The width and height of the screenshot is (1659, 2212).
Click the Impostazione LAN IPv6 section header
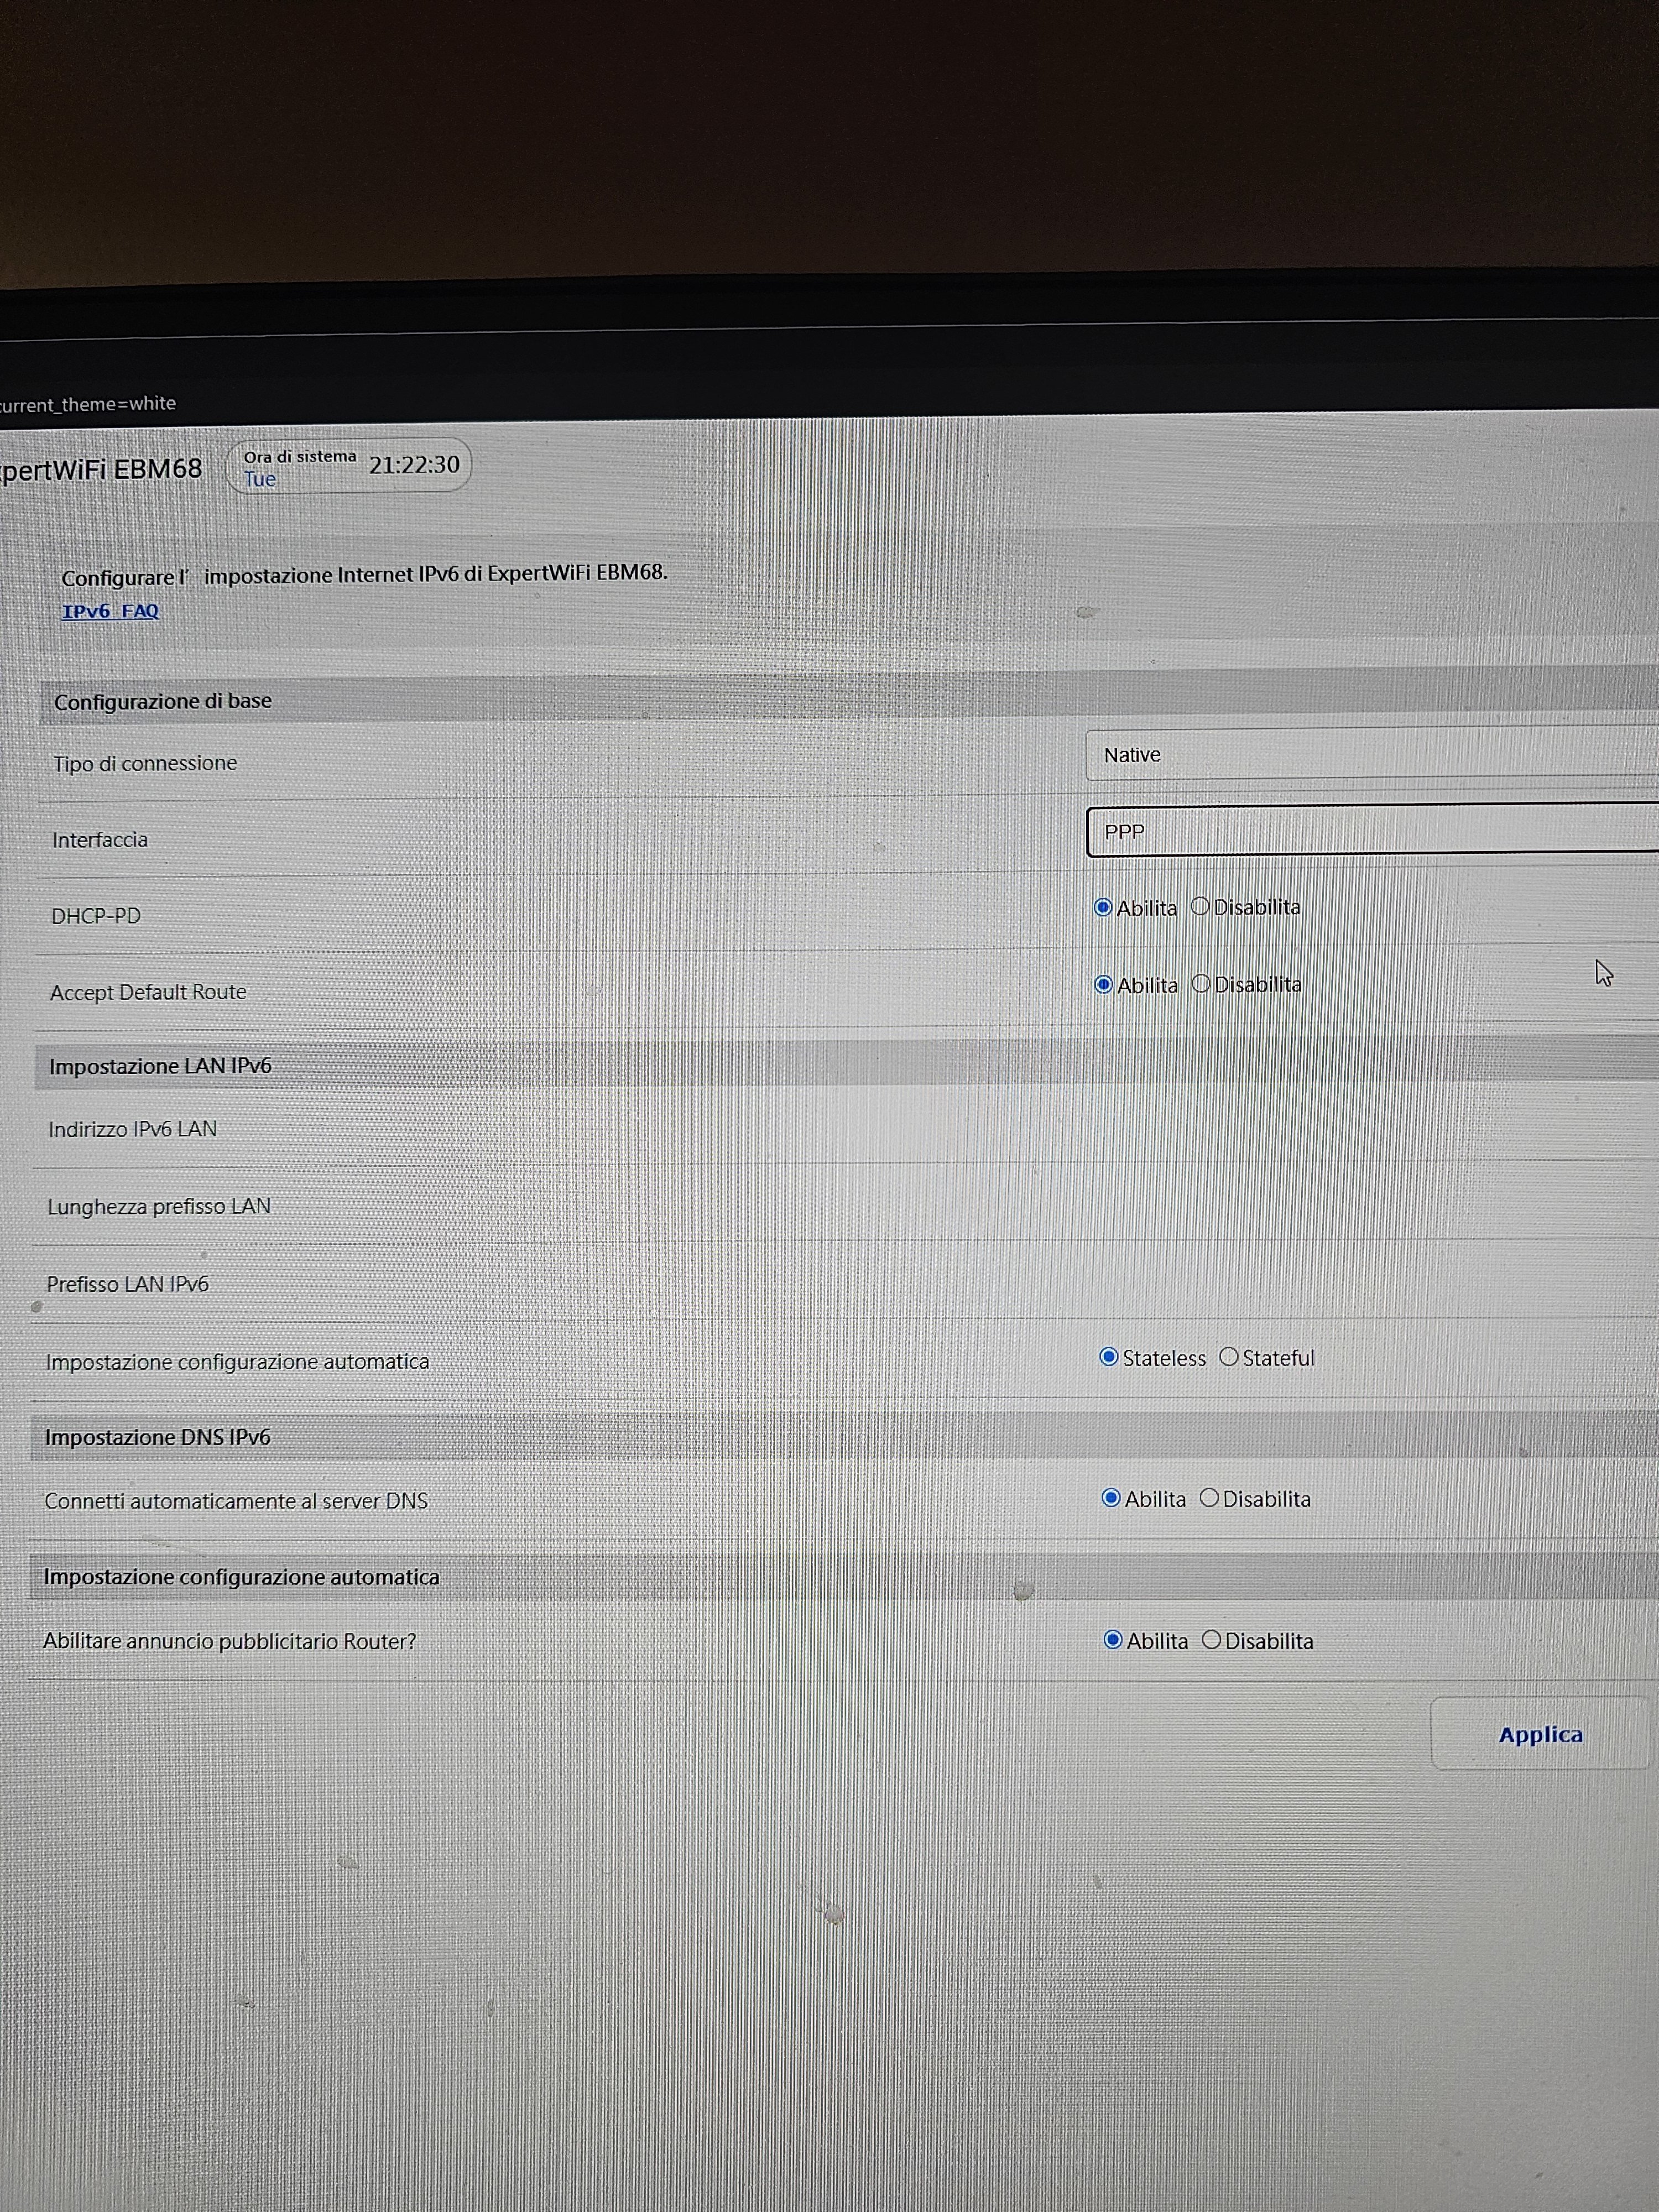(160, 1067)
